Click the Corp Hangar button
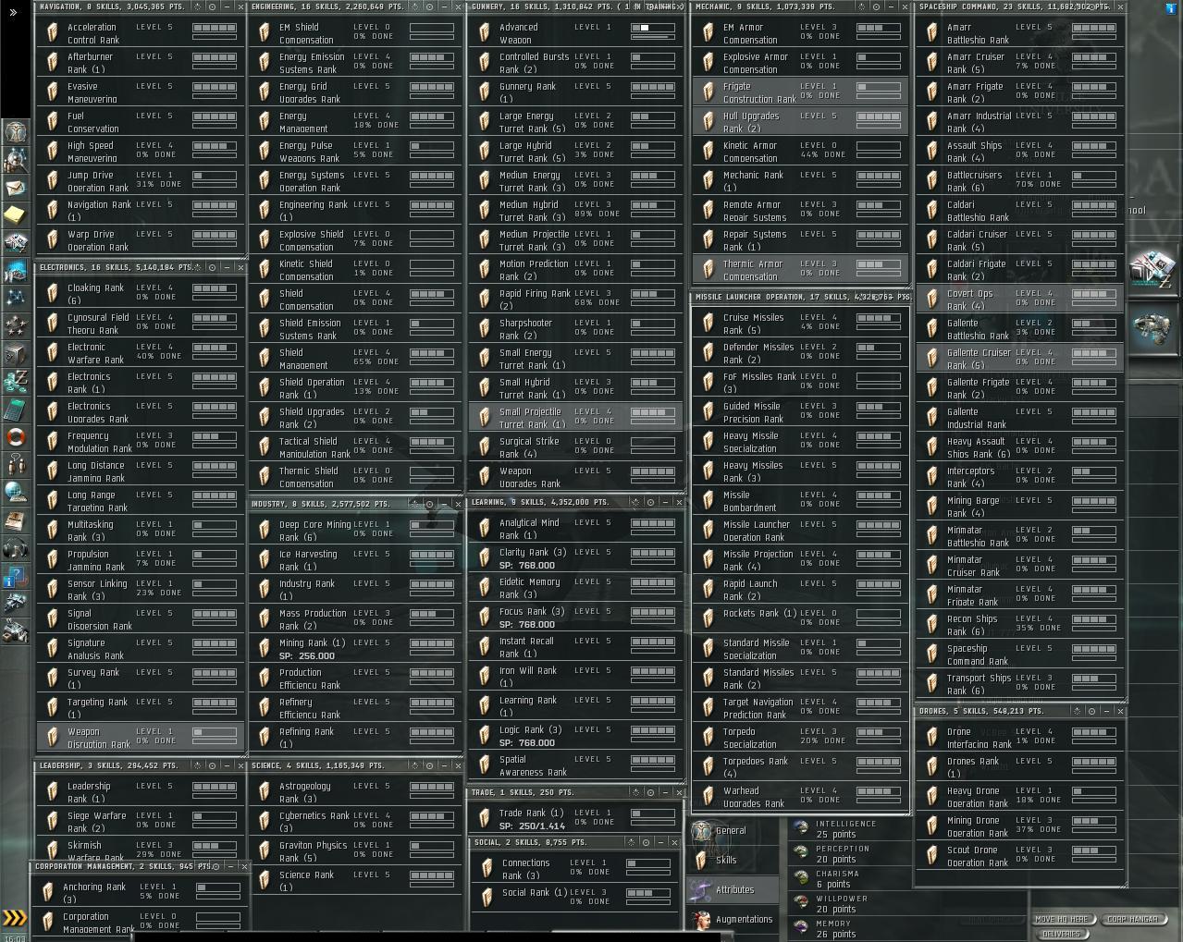The height and width of the screenshot is (942, 1183). 1133,919
